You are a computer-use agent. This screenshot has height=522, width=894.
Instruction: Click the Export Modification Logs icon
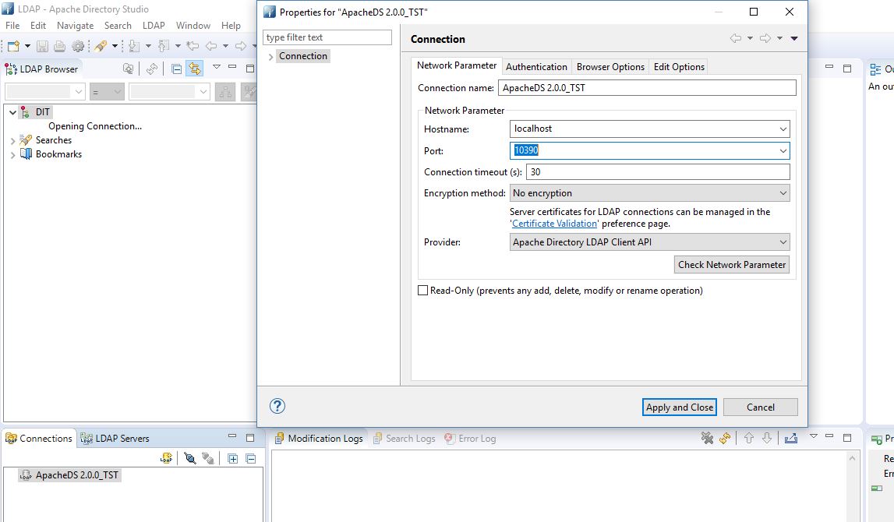click(790, 438)
